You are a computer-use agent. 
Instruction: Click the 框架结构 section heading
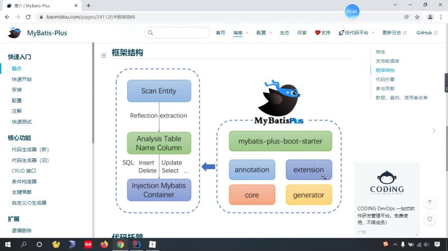coord(127,53)
